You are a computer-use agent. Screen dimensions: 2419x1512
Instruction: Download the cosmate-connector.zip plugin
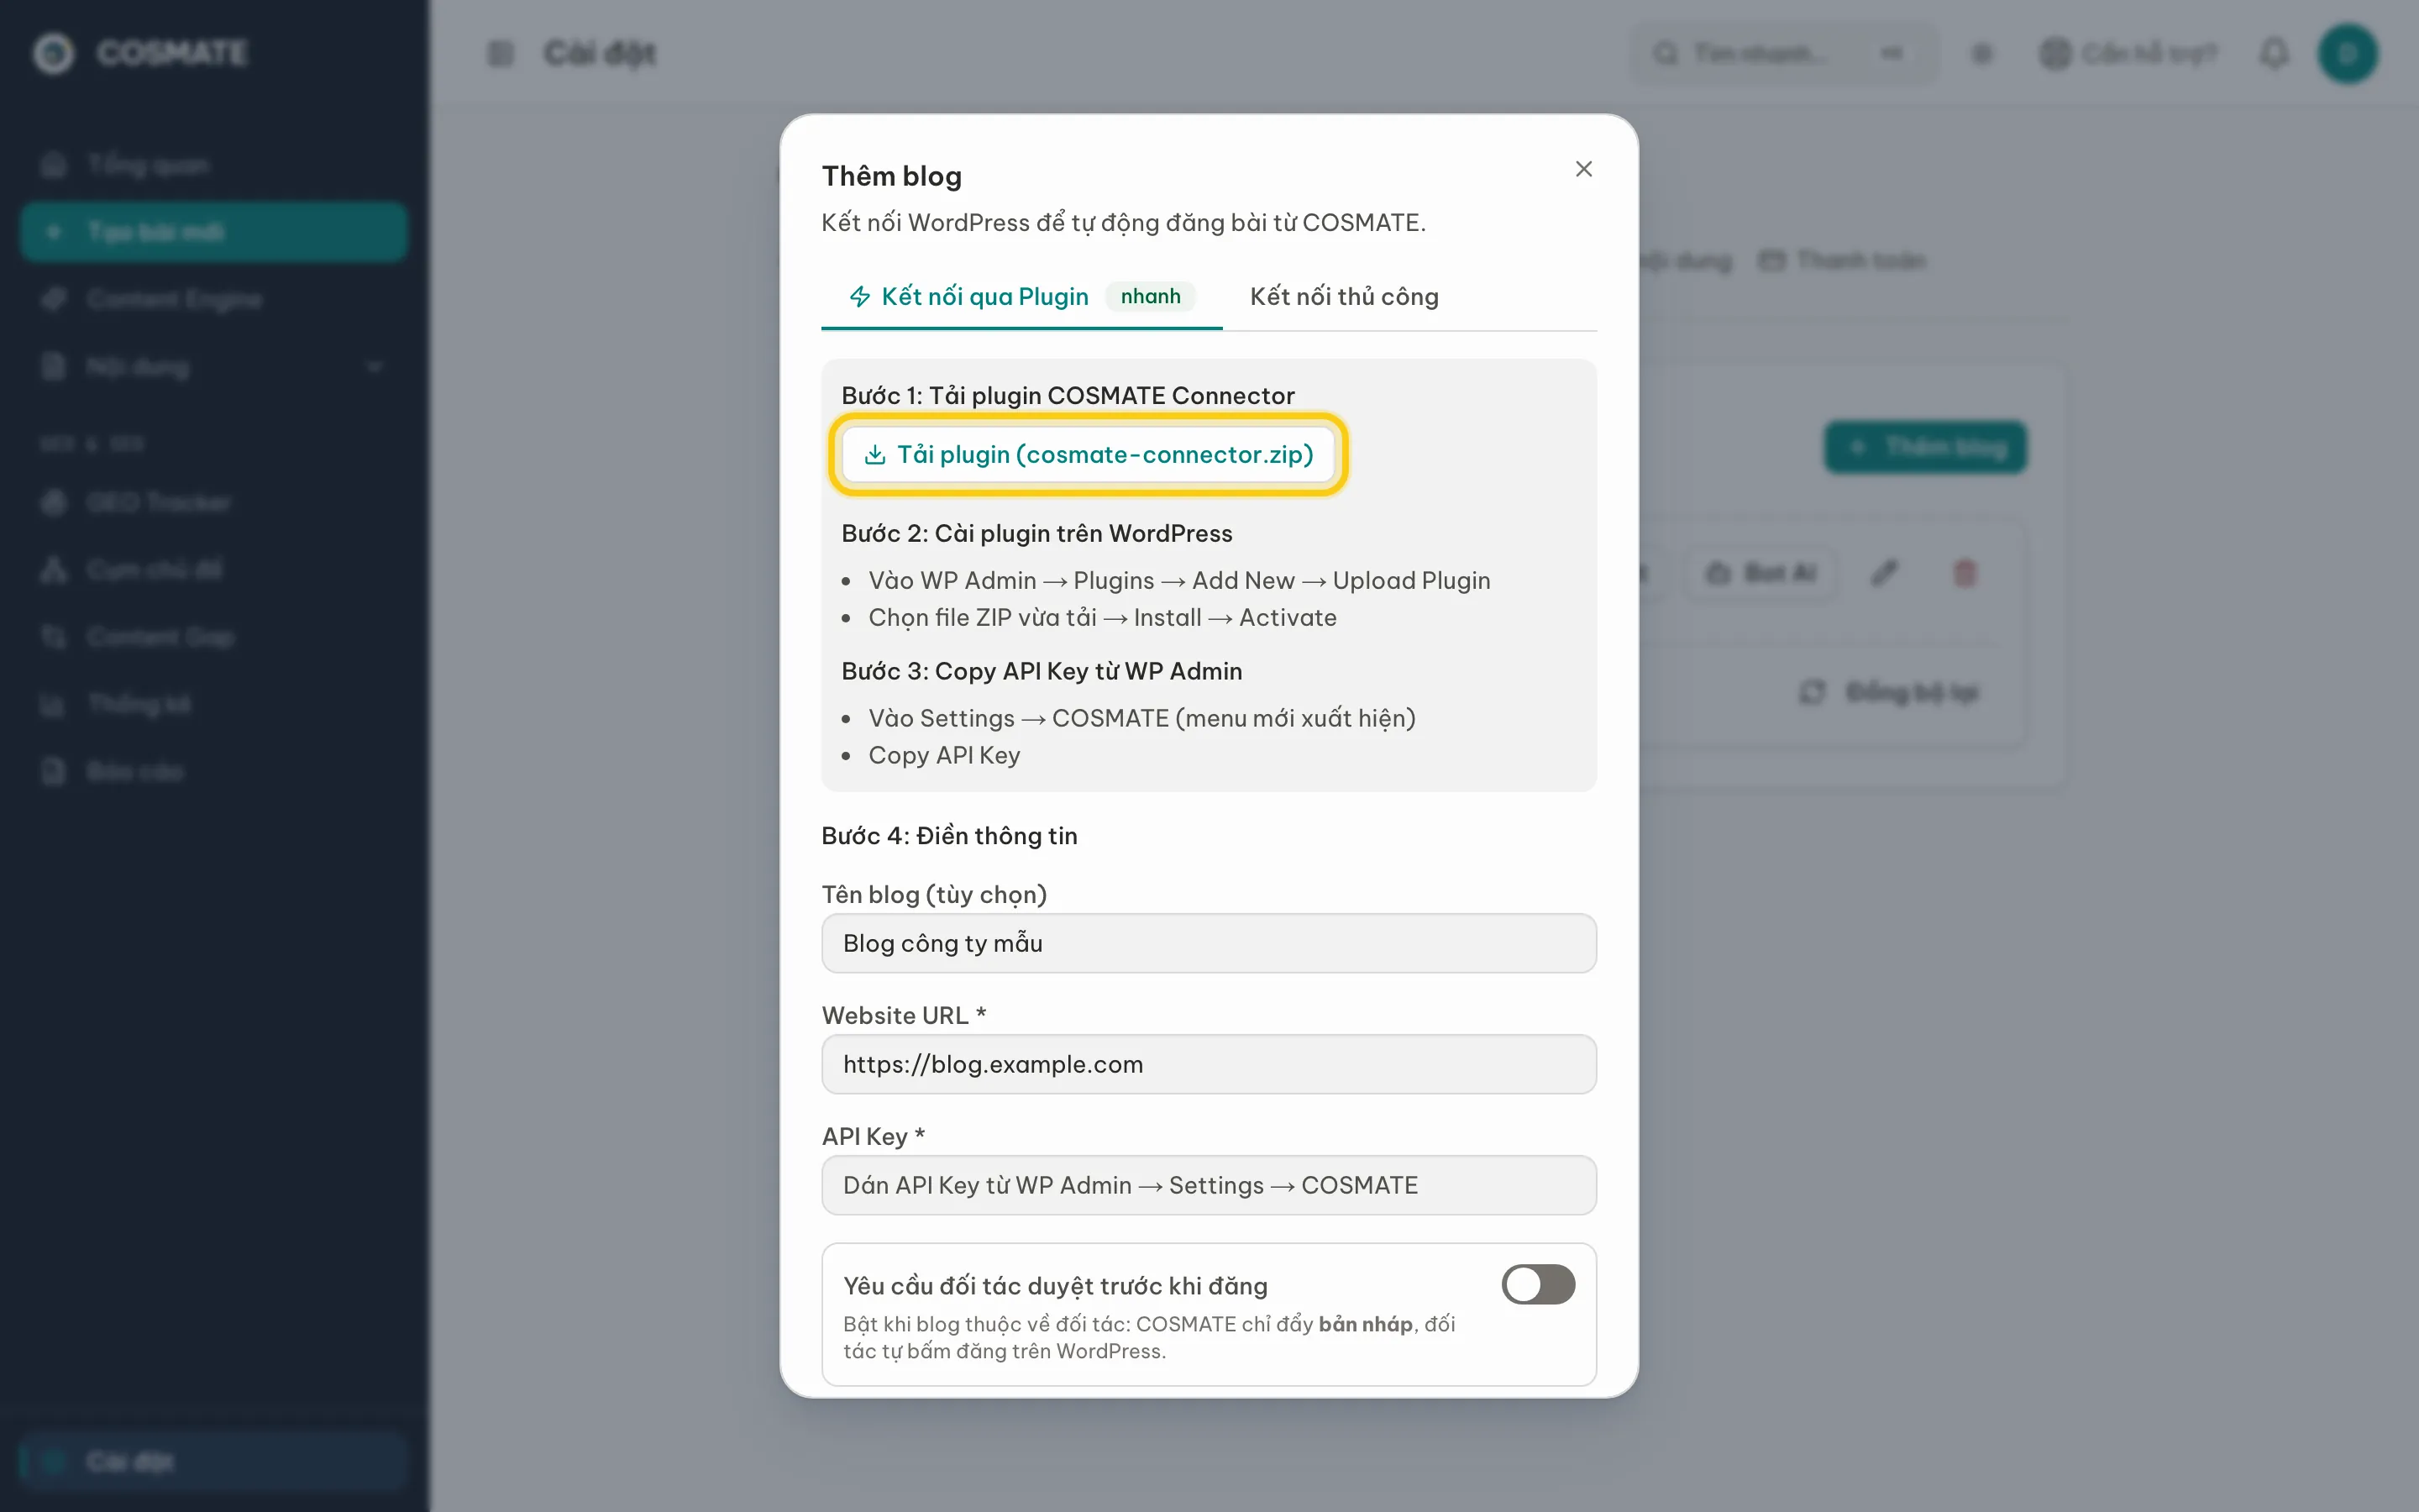[x=1088, y=454]
